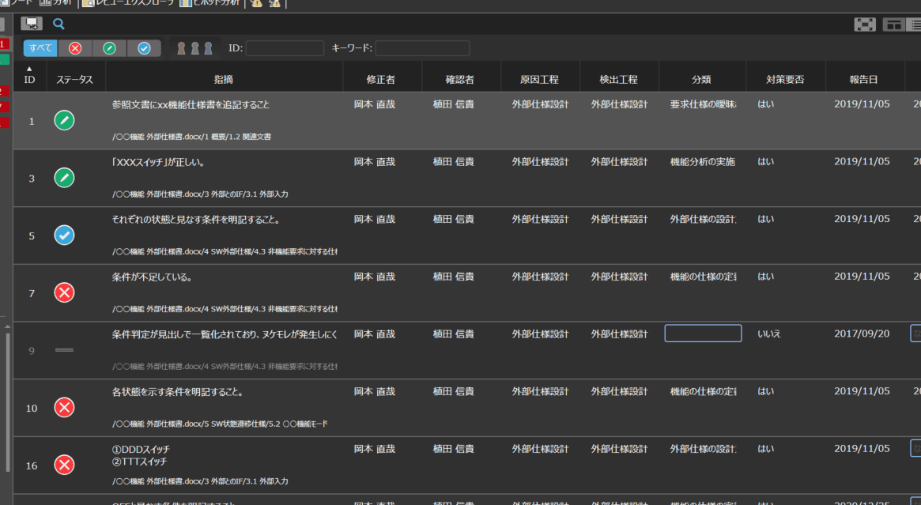Click the ステータス column header
Viewport: 921px width, 505px height.
pyautogui.click(x=75, y=79)
